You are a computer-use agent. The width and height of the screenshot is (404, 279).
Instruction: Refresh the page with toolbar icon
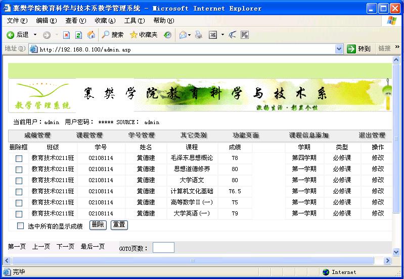point(78,35)
